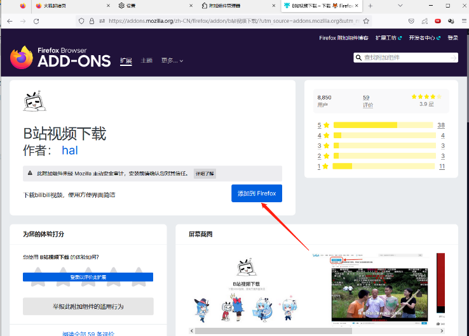
Task: Open the tracking protection shield icon
Action: pos(81,21)
